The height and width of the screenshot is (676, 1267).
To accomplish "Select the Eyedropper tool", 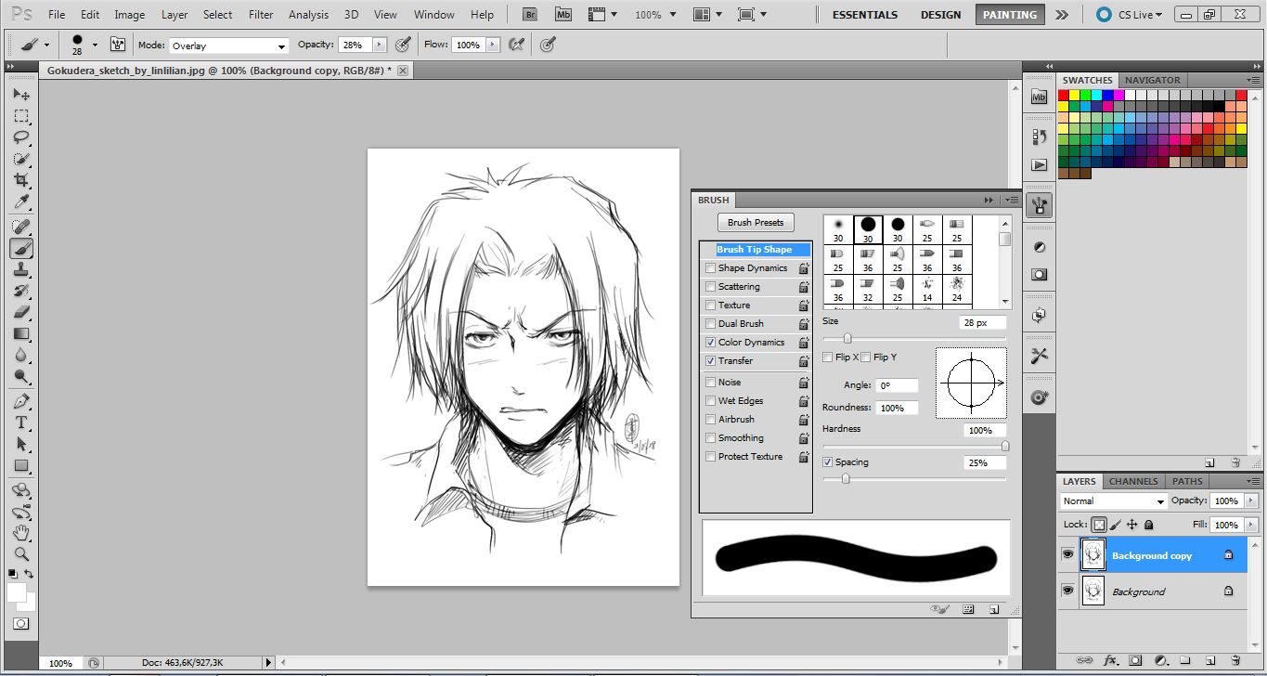I will pyautogui.click(x=21, y=201).
